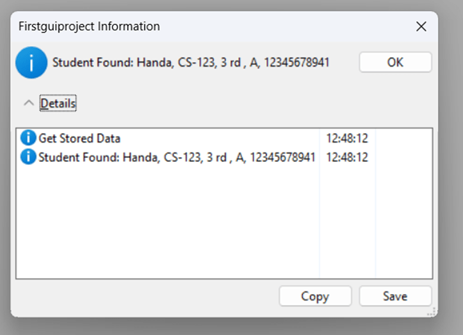463x335 pixels.
Task: Close the Firstguiproject Information dialog
Action: (x=421, y=27)
